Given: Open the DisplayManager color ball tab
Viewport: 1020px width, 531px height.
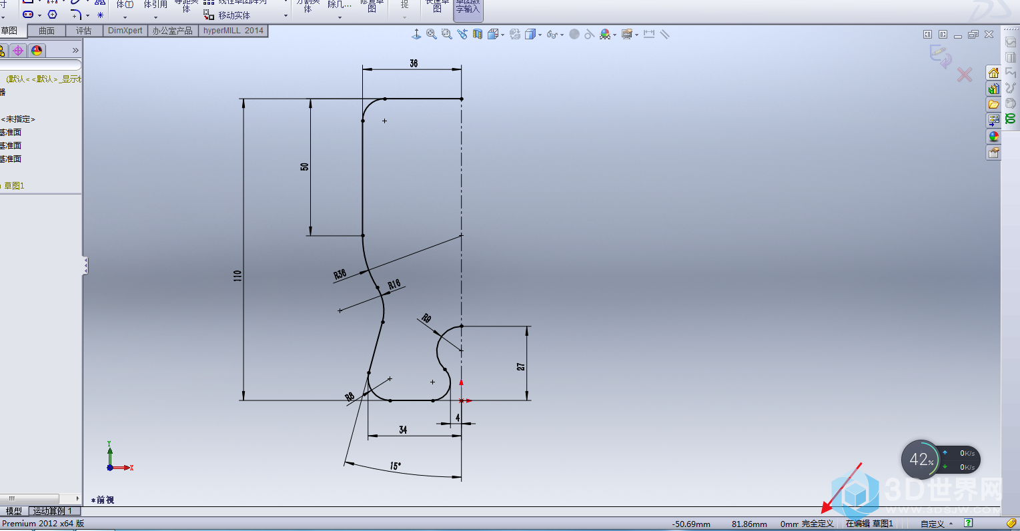Looking at the screenshot, I should [x=37, y=51].
